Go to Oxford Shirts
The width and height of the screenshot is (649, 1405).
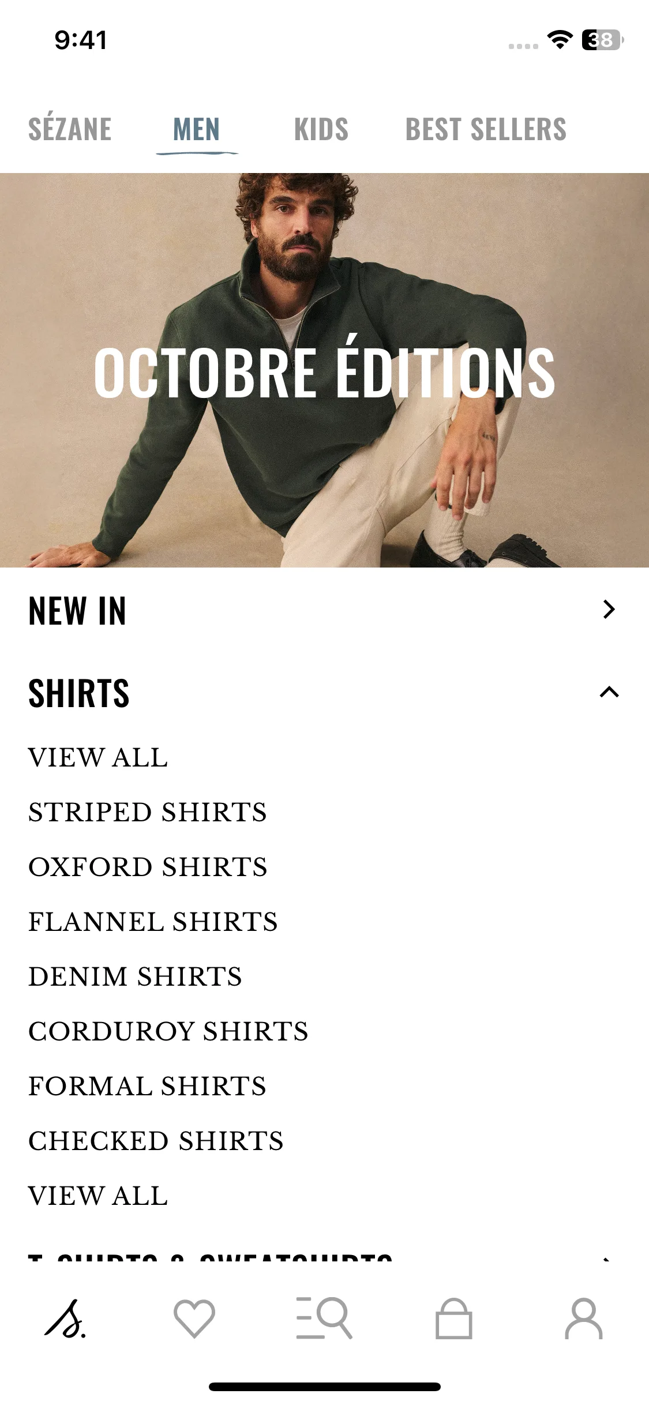(148, 867)
